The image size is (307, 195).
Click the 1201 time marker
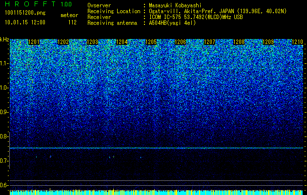point(34,42)
